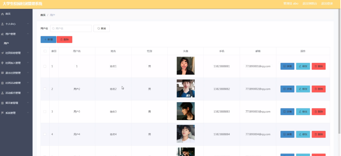341x156 pixels.
Task: Toggle the select-all checkbox in table header
Action: tap(45, 51)
